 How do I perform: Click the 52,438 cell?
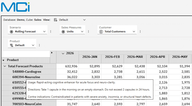click(x=135, y=66)
